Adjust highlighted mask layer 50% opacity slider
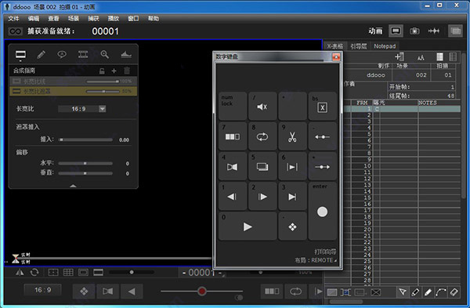 coord(103,91)
